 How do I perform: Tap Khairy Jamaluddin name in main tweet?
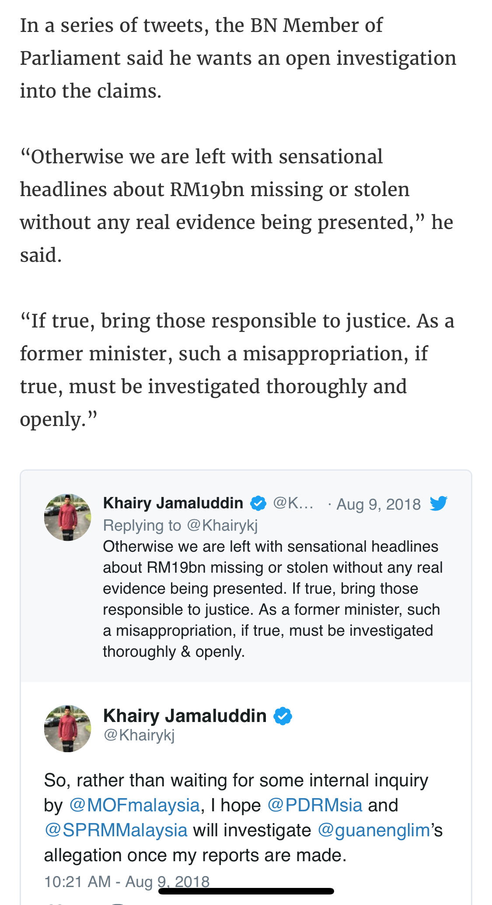[x=185, y=716]
